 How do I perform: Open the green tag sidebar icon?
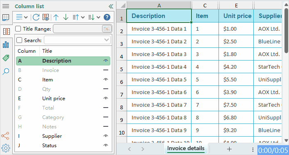pos(6,58)
